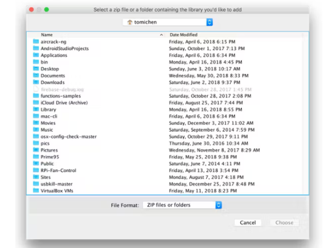
Task: Click date 'Thursday, June 30, 2016 10:34 AM'
Action: pos(209,143)
